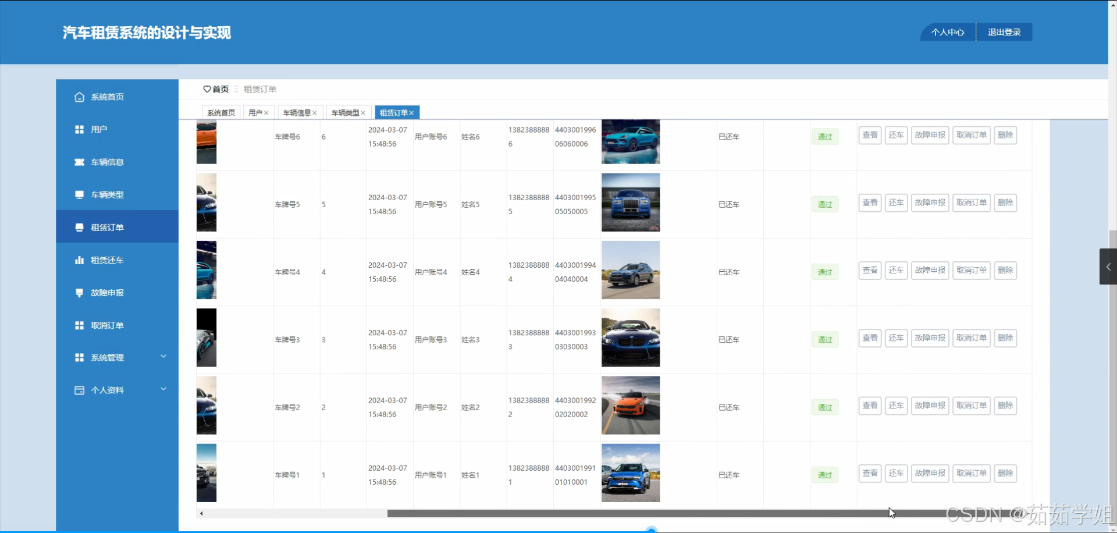Image resolution: width=1117 pixels, height=533 pixels.
Task: Open the teal Porsche photo in 车牌号6 row
Action: (x=631, y=141)
